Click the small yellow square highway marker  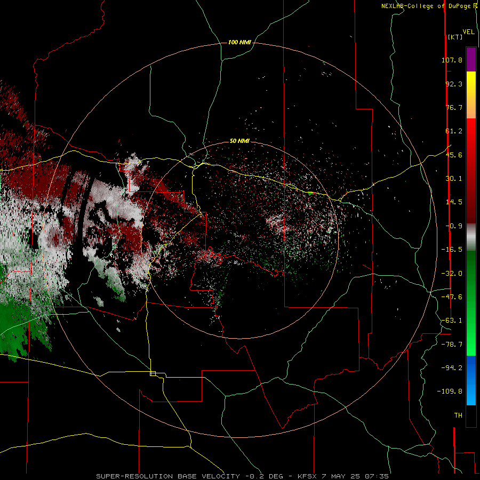coord(153,373)
